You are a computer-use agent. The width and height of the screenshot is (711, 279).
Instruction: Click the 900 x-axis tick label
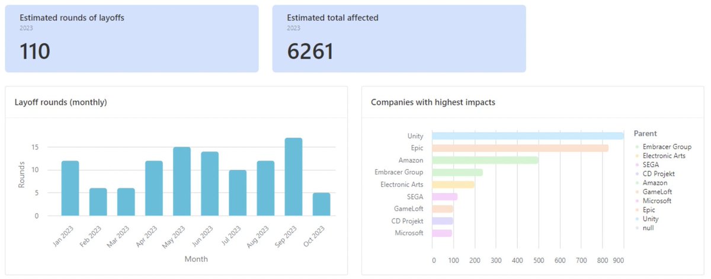pyautogui.click(x=619, y=260)
